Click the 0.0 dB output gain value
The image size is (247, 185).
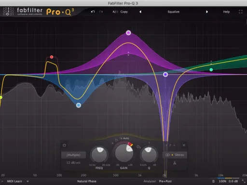233,181
